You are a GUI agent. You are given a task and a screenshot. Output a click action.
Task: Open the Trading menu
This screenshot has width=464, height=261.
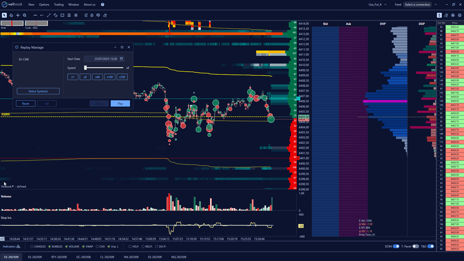(59, 5)
